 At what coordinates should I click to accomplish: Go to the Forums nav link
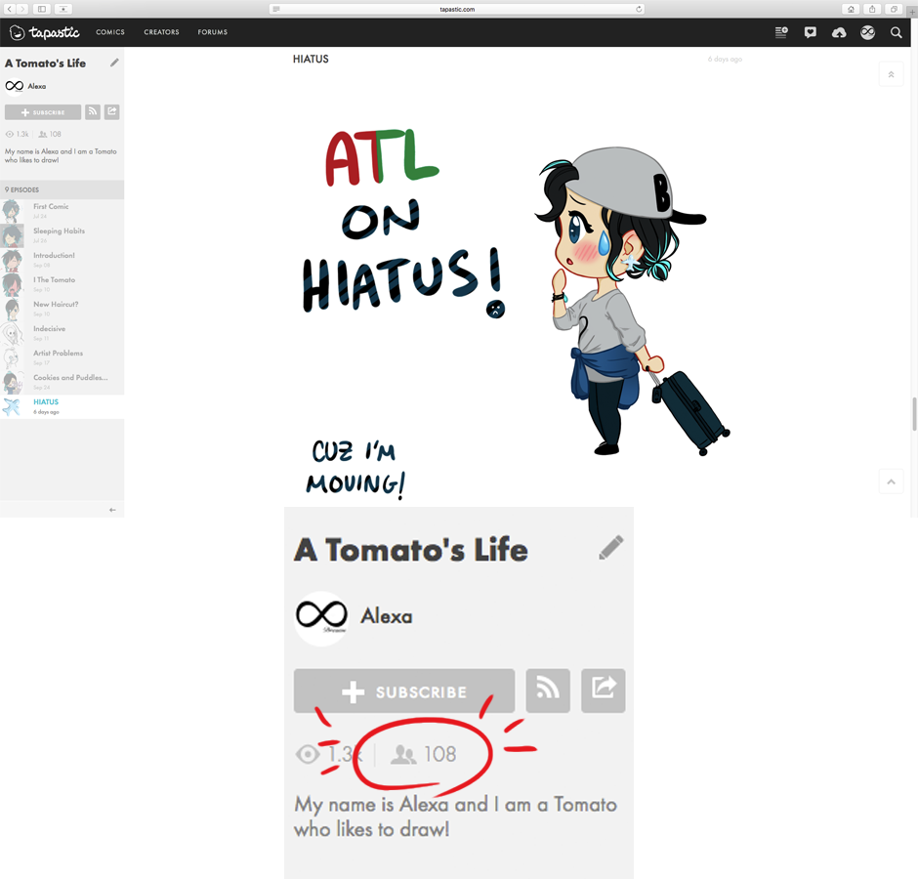(x=213, y=32)
